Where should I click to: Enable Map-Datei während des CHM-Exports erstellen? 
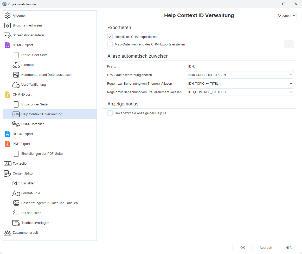tap(110, 44)
